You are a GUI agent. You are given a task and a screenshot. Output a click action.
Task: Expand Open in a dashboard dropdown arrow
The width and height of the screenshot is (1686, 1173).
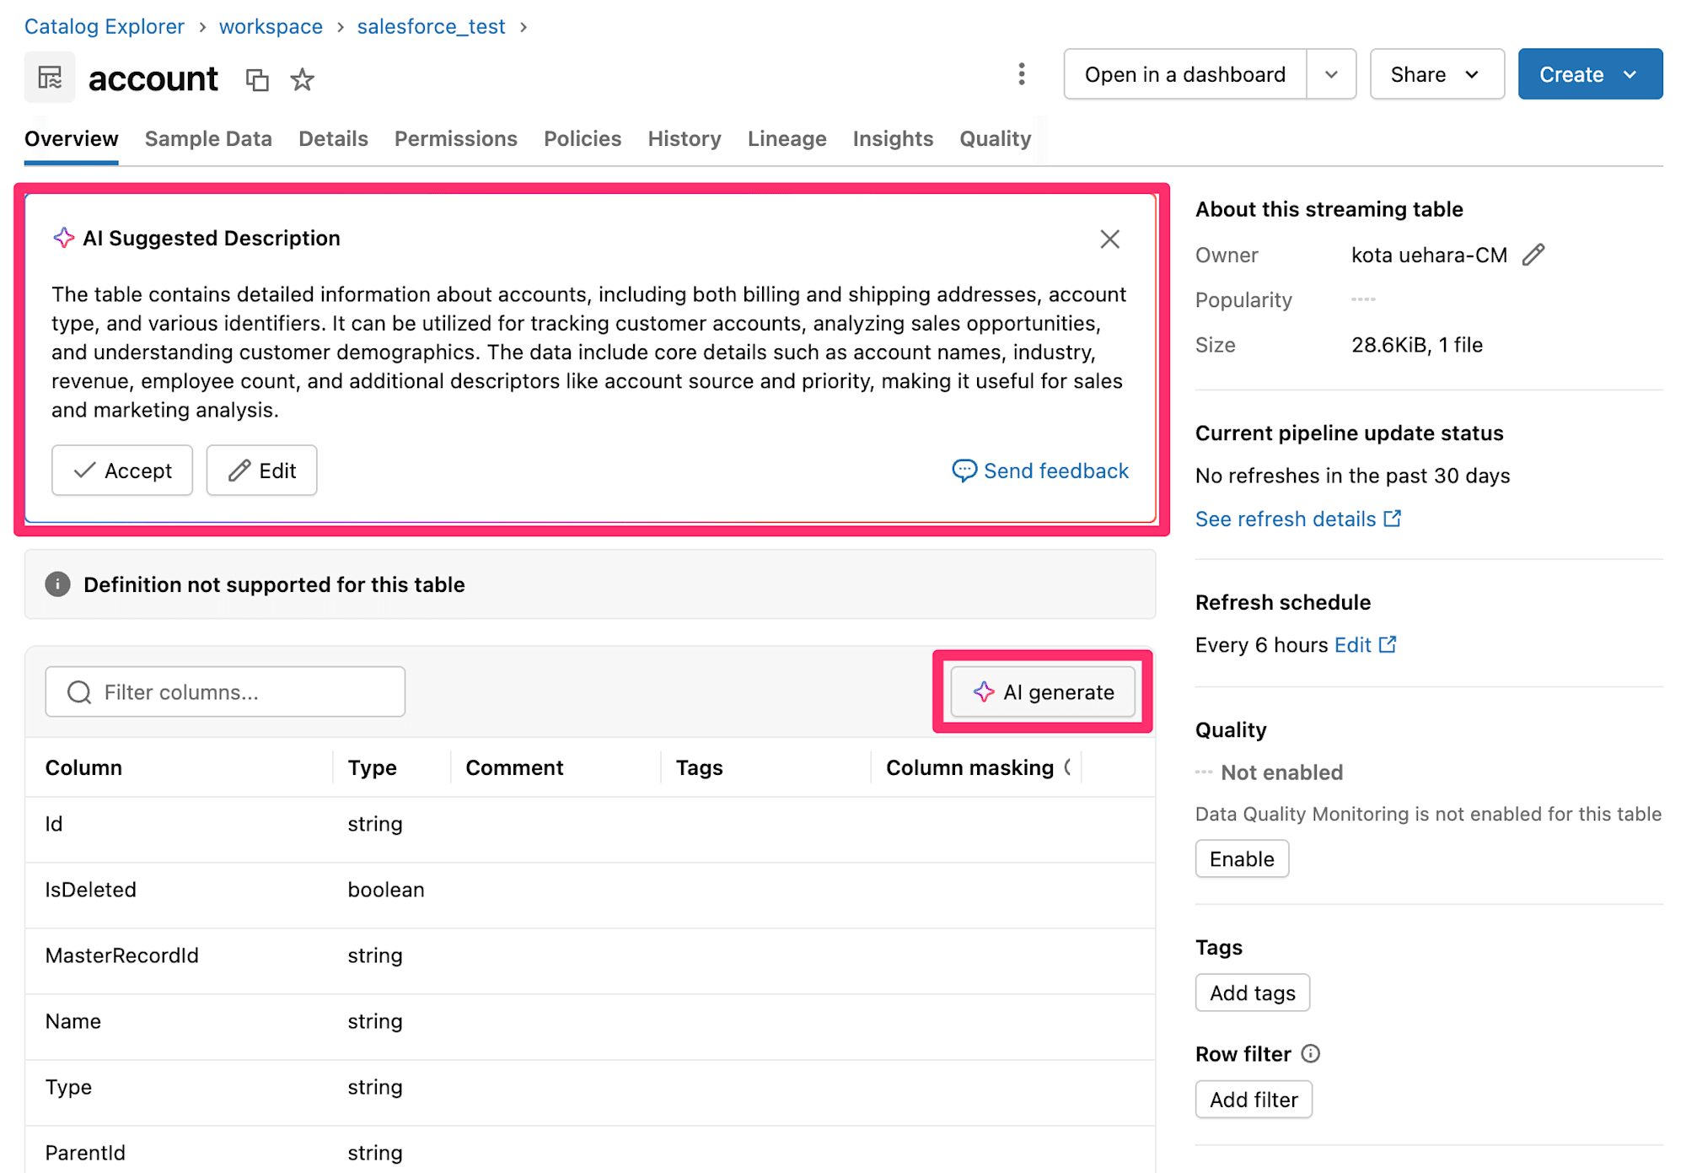pyautogui.click(x=1331, y=74)
